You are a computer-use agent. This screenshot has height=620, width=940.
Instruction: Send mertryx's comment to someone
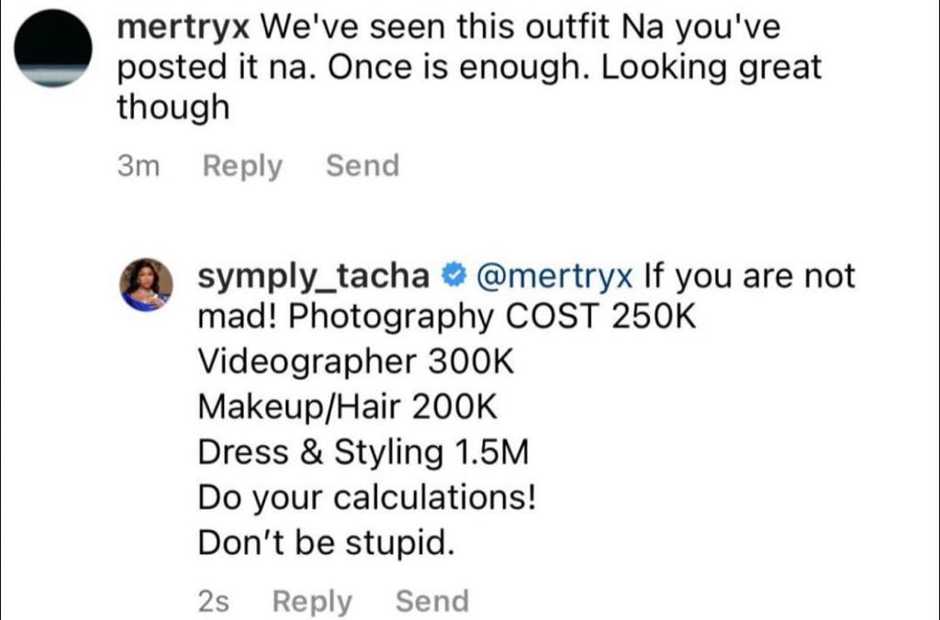click(x=363, y=166)
